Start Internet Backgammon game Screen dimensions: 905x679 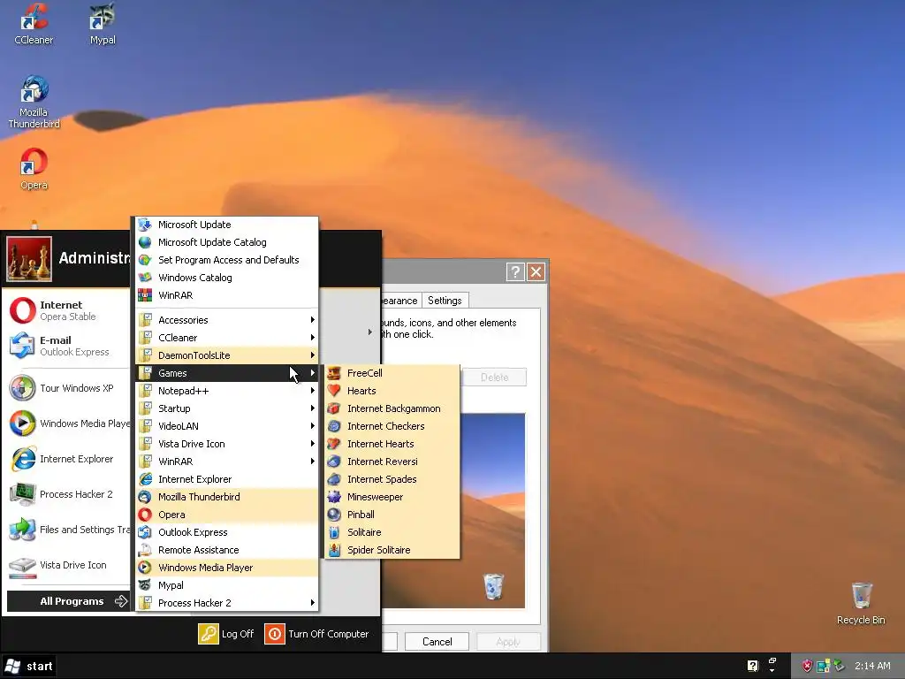pyautogui.click(x=392, y=408)
